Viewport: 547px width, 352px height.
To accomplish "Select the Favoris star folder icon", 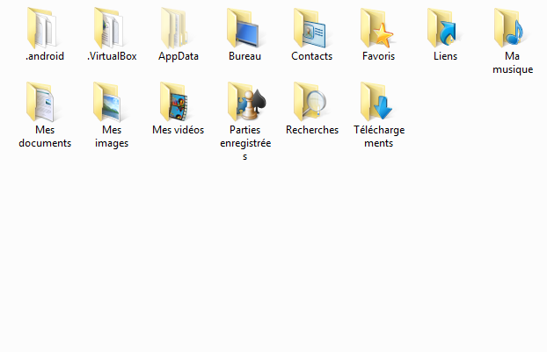I will pyautogui.click(x=376, y=28).
